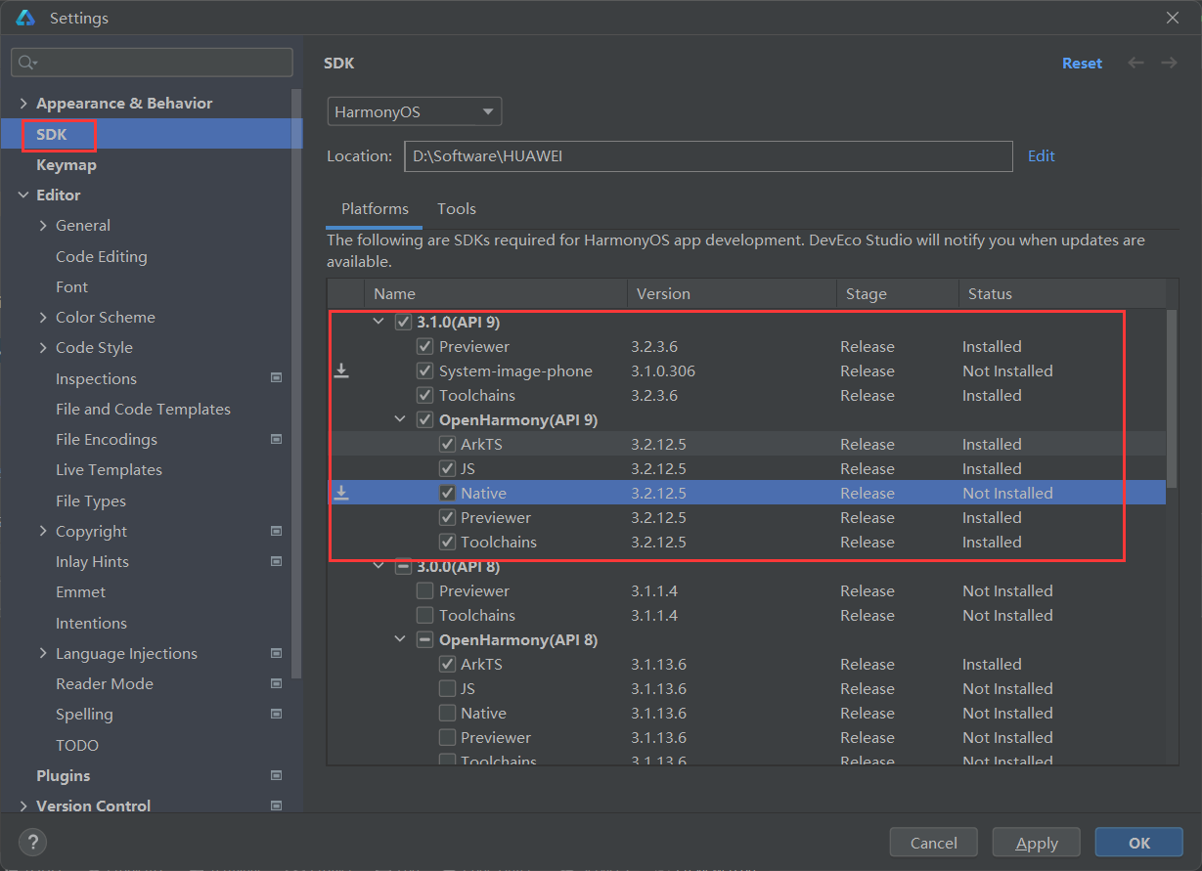
Task: Click the project-scope icon beside Copyright
Action: tap(276, 531)
